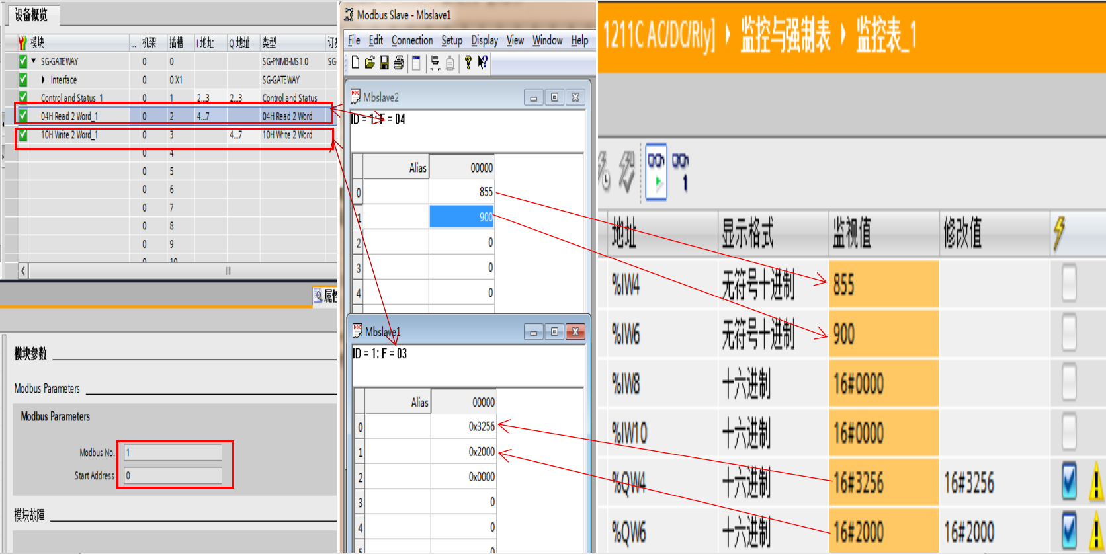Collapse the SG-GATEWAY tree node
Screen dimensions: 1106x554
[33, 61]
